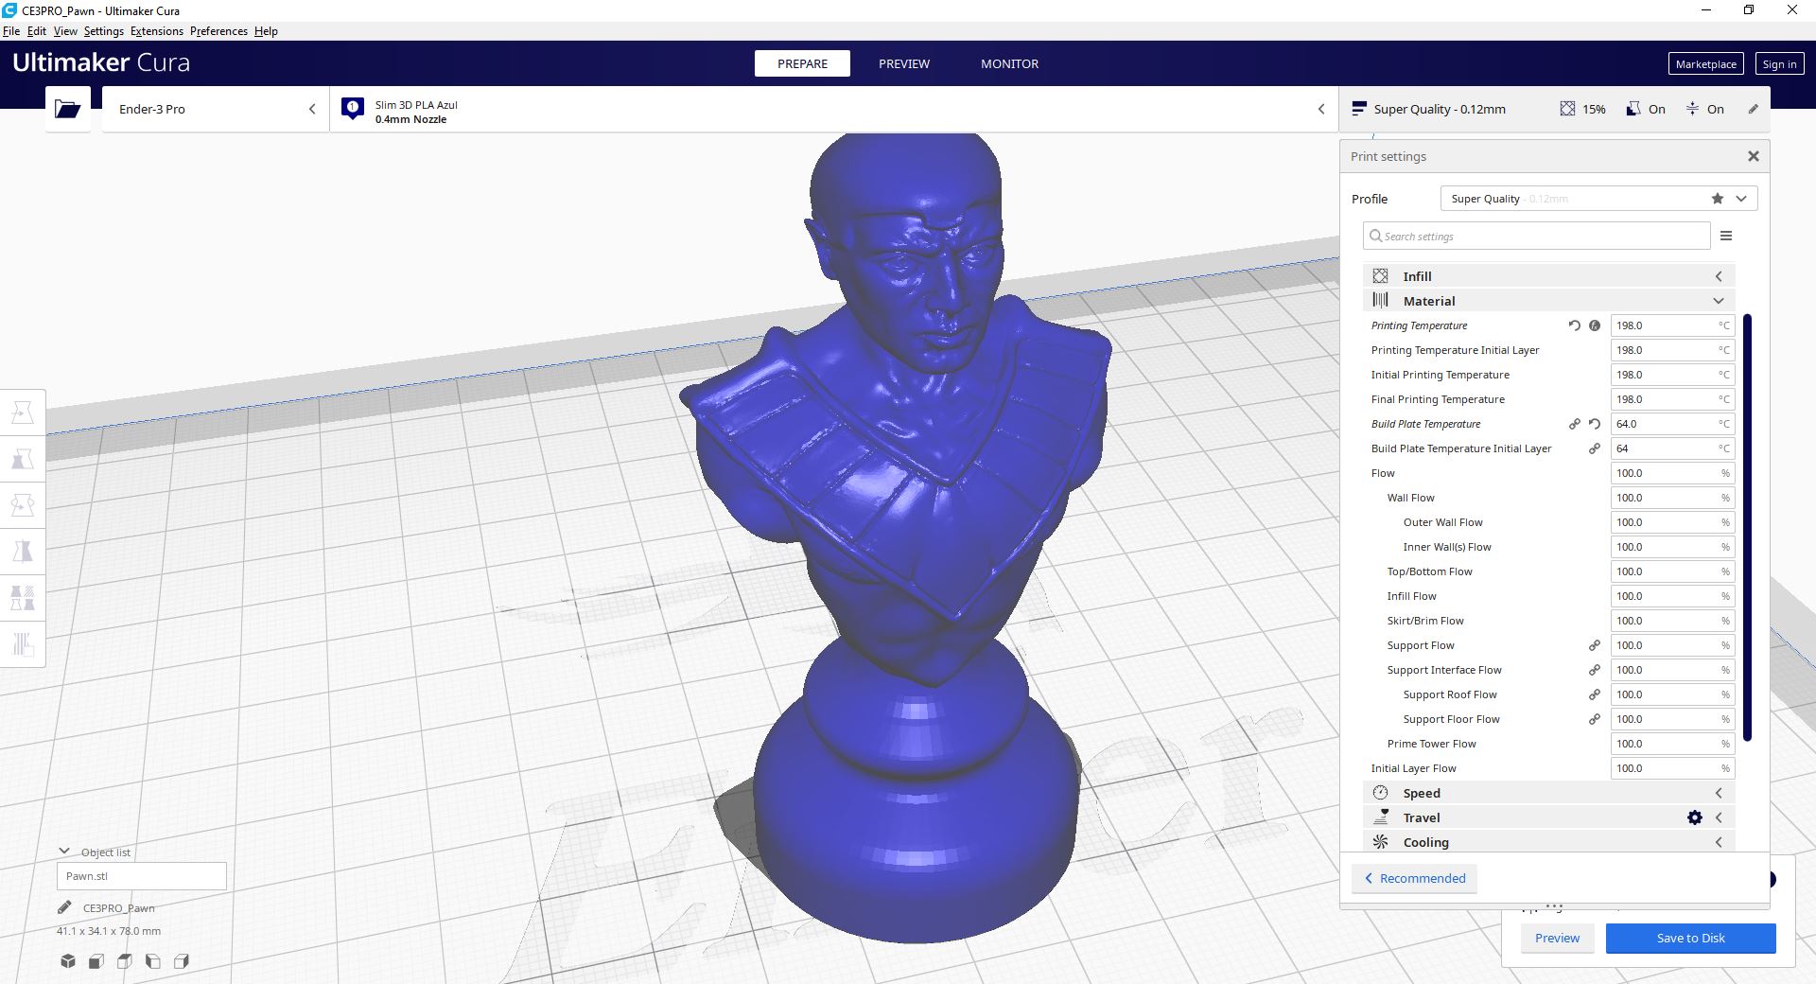1816x984 pixels.
Task: Click the Recommended settings link
Action: [x=1413, y=878]
